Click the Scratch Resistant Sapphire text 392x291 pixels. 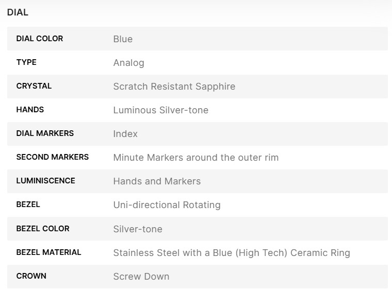click(x=174, y=87)
